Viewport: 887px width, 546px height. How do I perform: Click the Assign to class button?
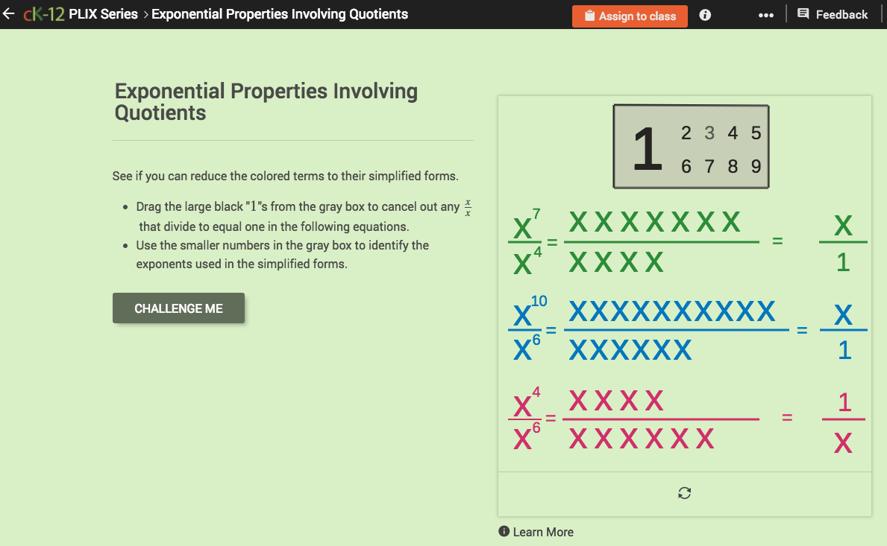(630, 16)
